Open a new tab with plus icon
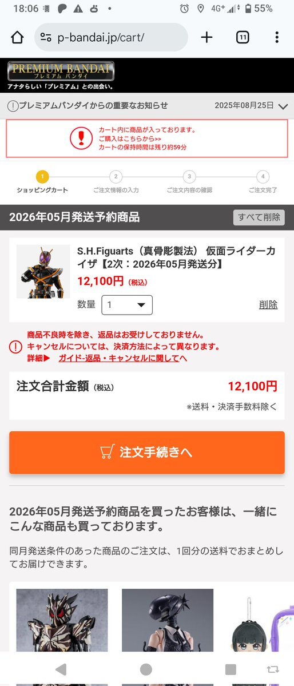 [206, 37]
